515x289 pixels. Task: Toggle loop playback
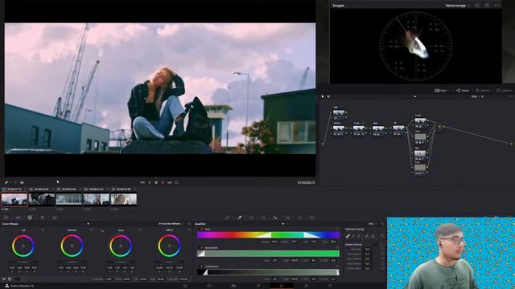177,182
